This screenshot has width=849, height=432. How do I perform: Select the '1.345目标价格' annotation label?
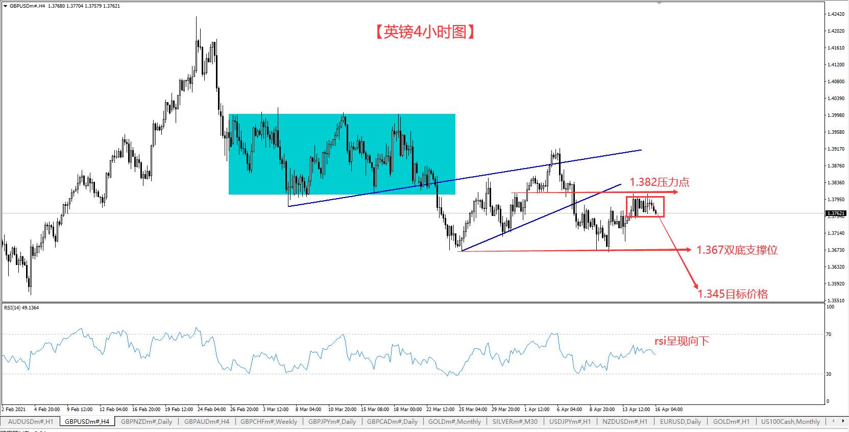[x=733, y=294]
